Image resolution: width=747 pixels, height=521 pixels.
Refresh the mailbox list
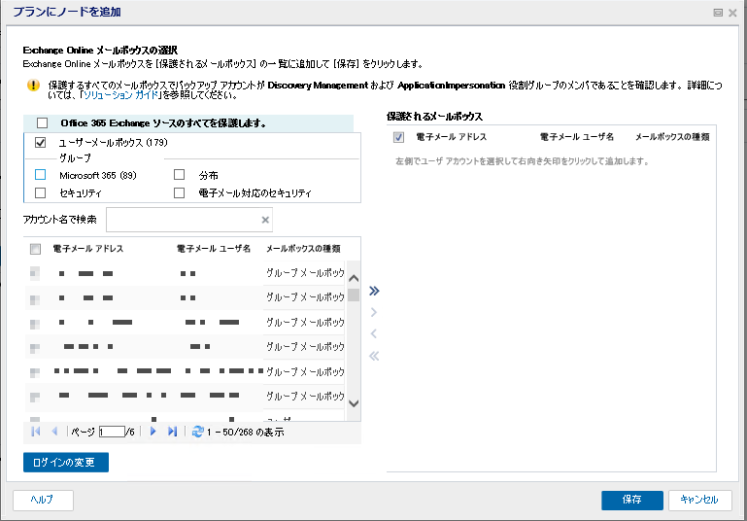(x=198, y=432)
